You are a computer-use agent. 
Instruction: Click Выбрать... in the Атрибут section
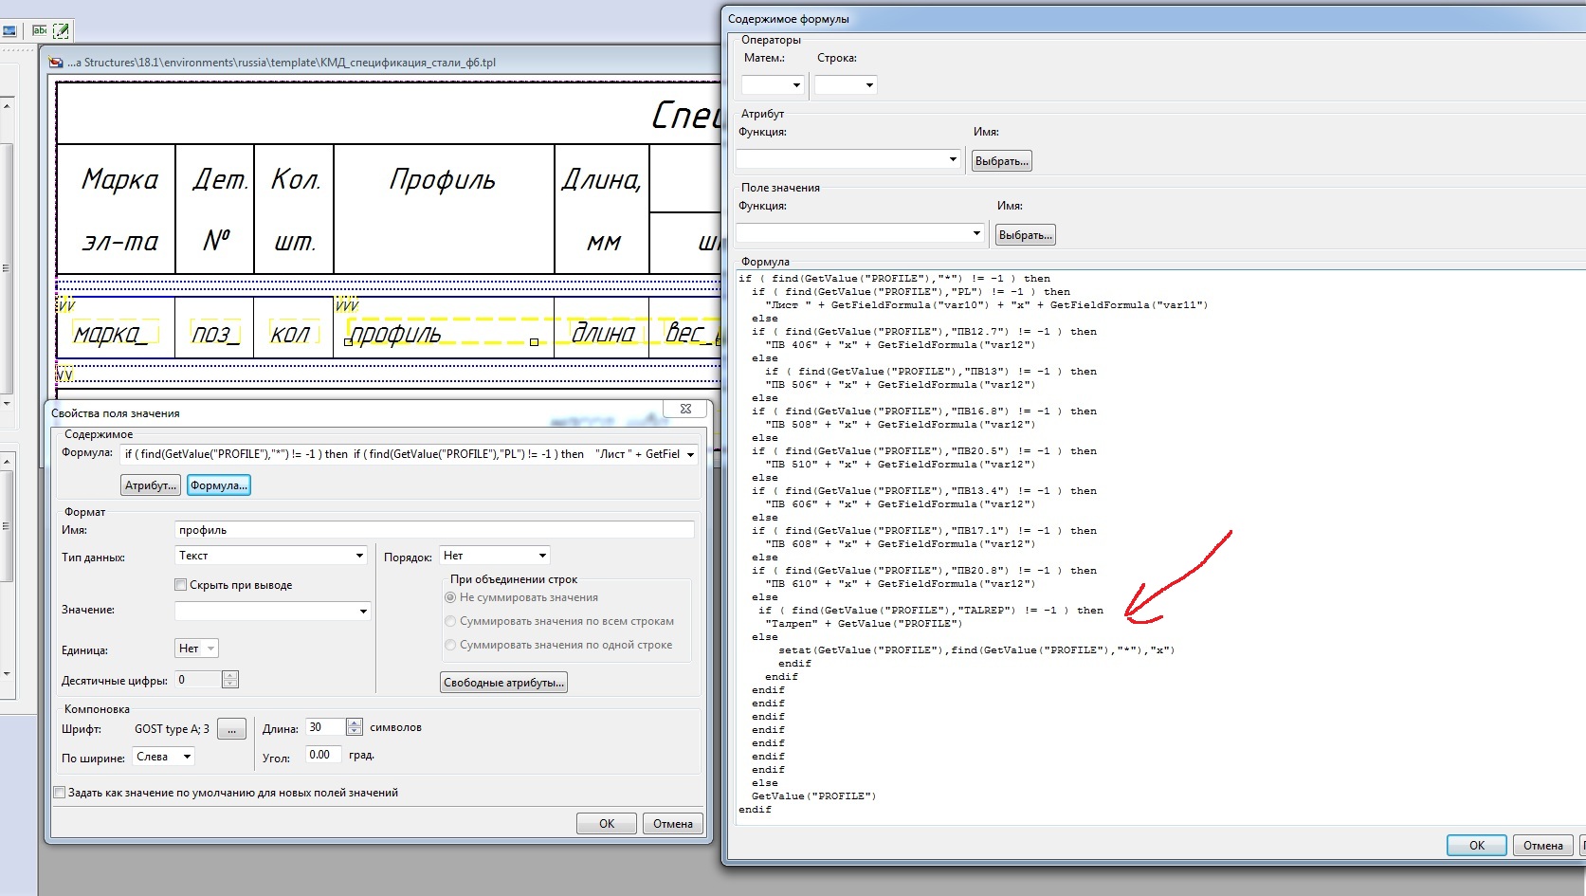coord(1001,161)
